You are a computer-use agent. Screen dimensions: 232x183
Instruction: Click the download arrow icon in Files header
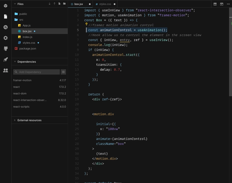(50, 4)
